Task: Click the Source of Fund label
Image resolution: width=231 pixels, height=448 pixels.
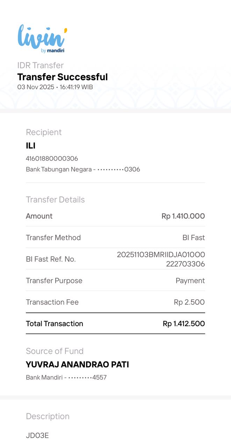Action: click(x=55, y=351)
